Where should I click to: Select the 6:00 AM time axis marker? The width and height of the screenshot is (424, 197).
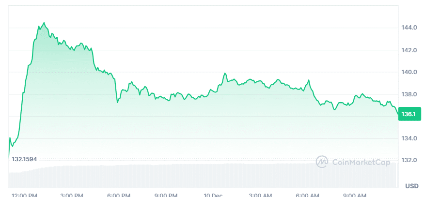click(x=307, y=195)
